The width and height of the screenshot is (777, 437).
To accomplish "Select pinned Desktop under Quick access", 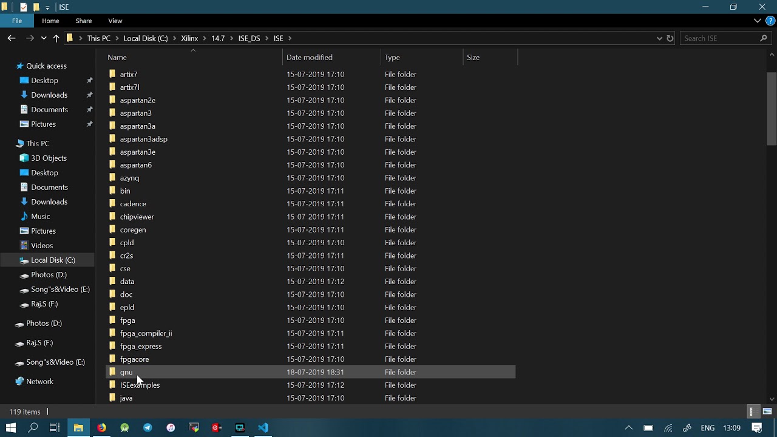I will point(44,80).
